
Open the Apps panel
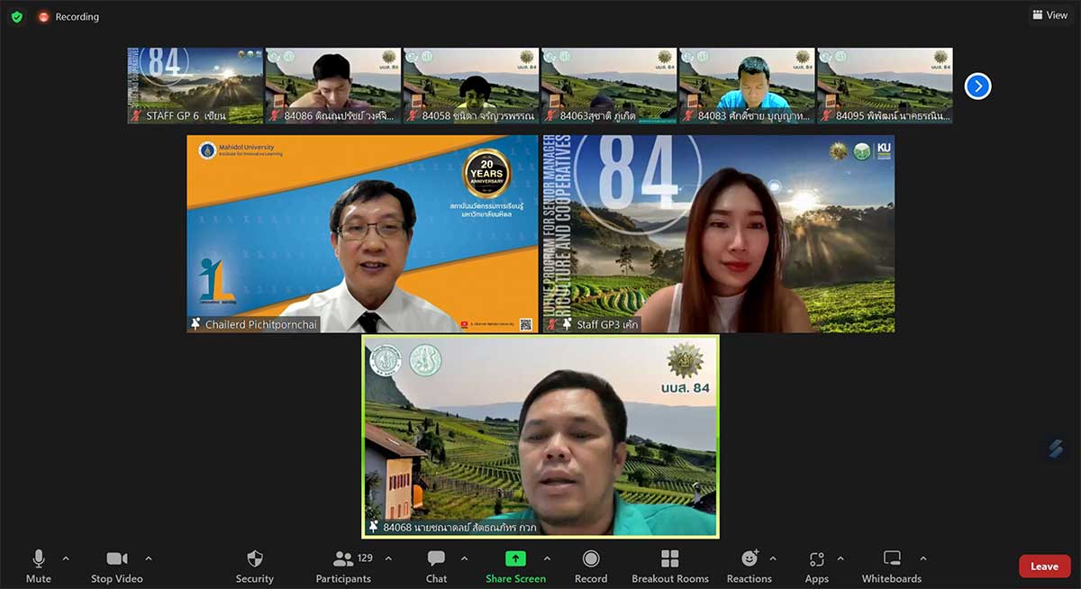816,566
